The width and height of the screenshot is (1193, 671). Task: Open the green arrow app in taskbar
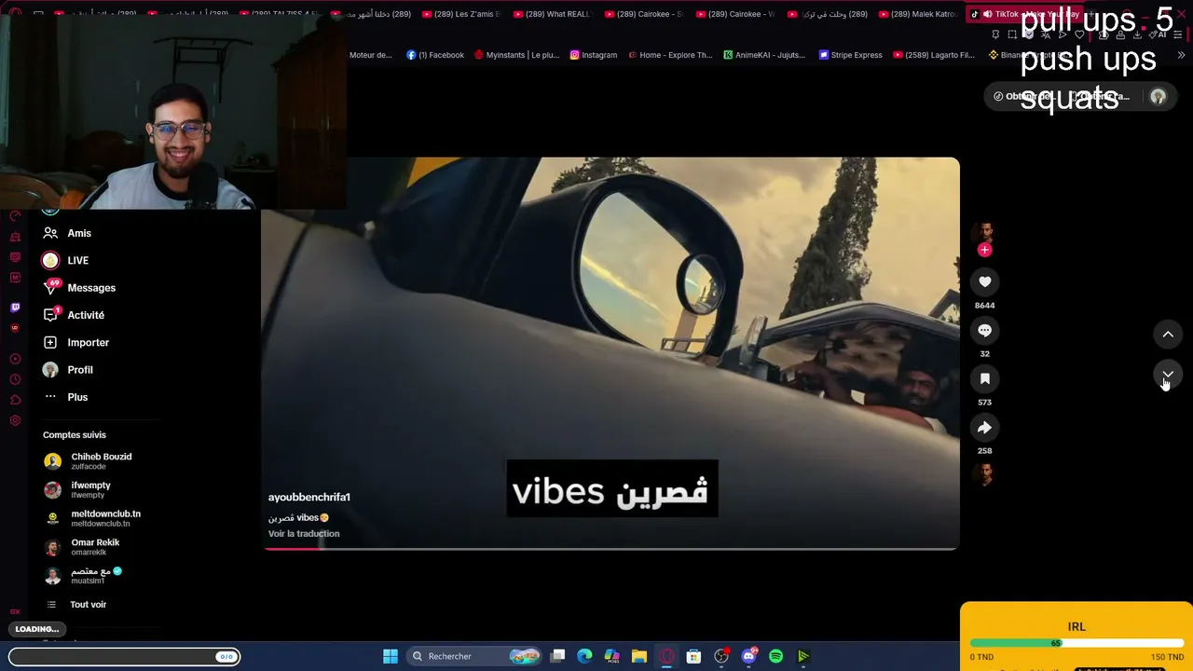pyautogui.click(x=803, y=656)
